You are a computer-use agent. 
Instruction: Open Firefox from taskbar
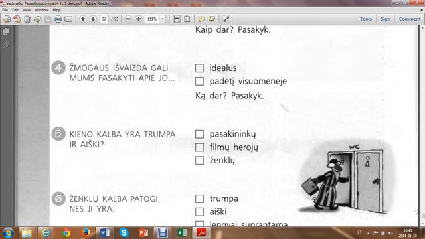pyautogui.click(x=85, y=233)
